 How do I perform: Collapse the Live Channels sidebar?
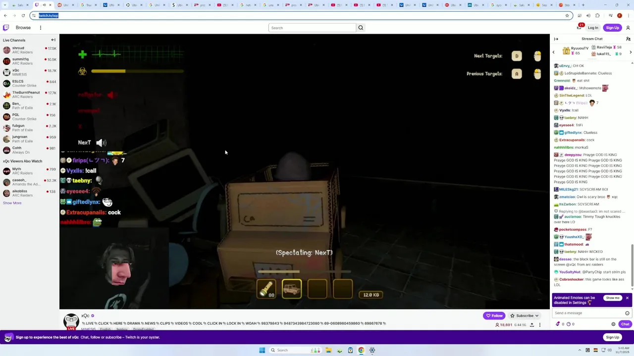click(x=53, y=40)
